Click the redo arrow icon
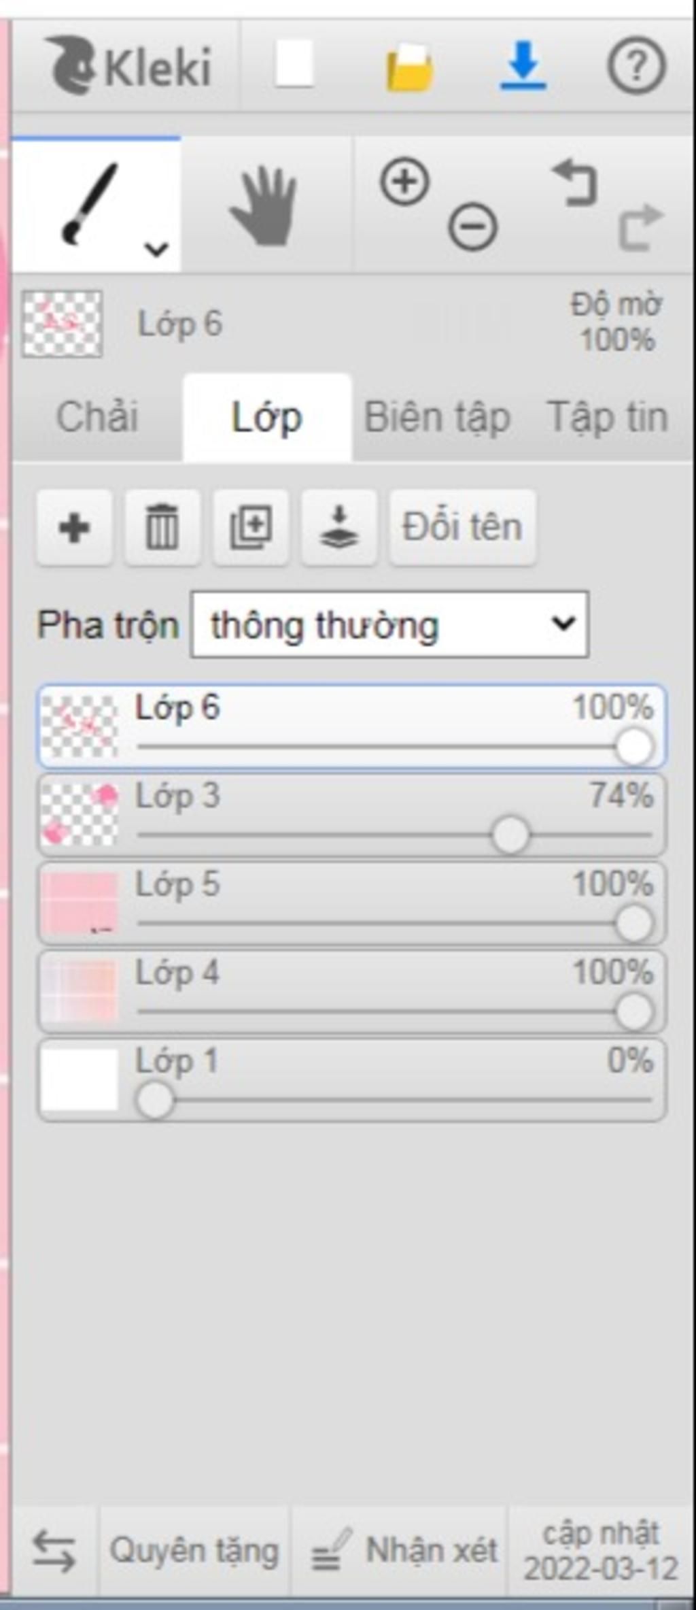This screenshot has width=696, height=1610. [640, 227]
